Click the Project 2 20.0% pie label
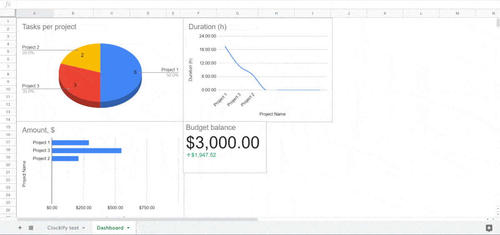This screenshot has width=500, height=235. [30, 50]
